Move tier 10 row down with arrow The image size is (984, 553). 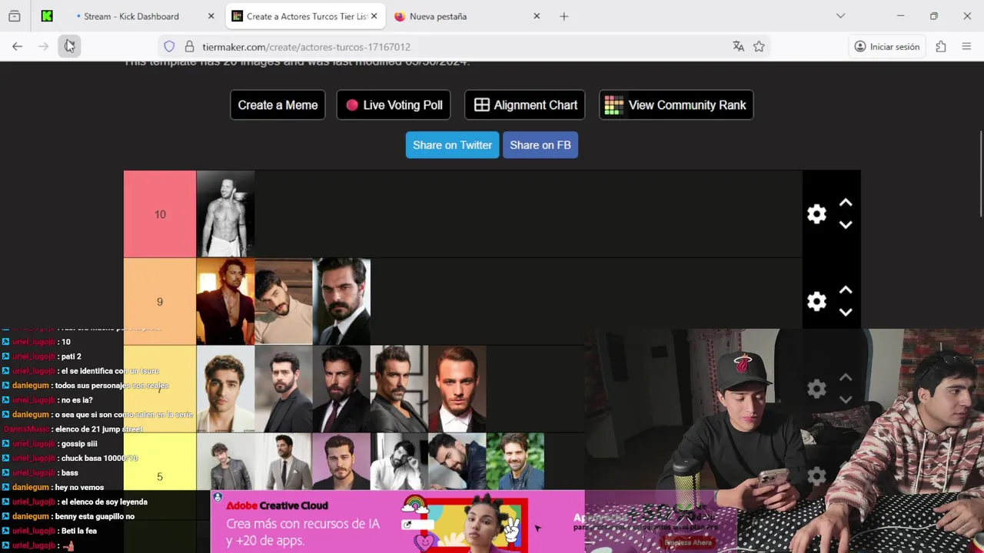pyautogui.click(x=846, y=225)
